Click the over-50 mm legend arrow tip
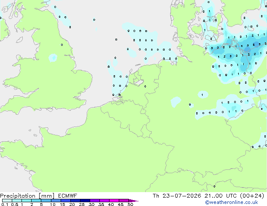 pyautogui.click(x=133, y=201)
